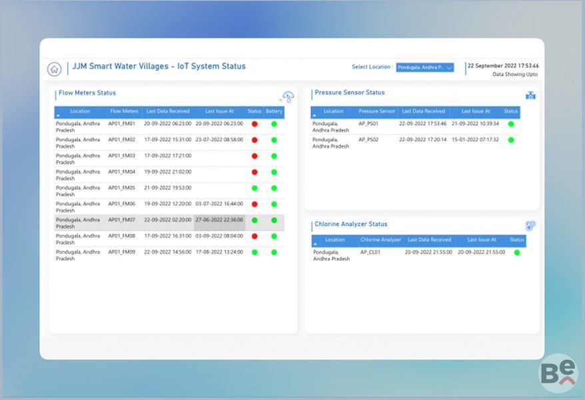This screenshot has width=585, height=400.
Task: Sort chlorine analyzer table by Location column
Action: coord(334,240)
